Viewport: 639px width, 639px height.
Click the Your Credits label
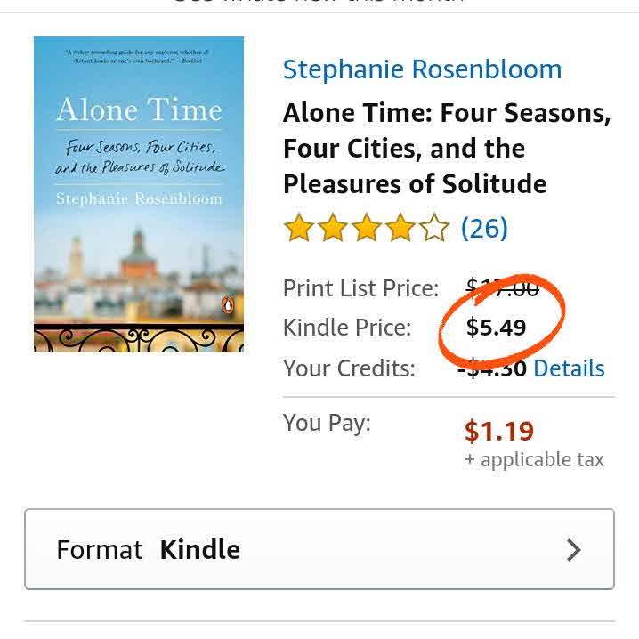pyautogui.click(x=349, y=368)
